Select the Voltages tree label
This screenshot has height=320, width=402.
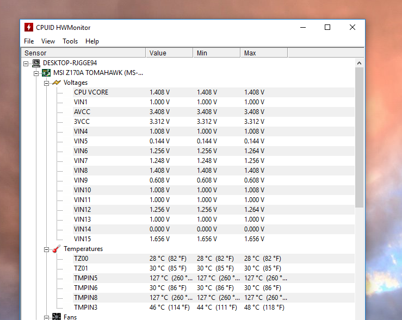pyautogui.click(x=76, y=83)
